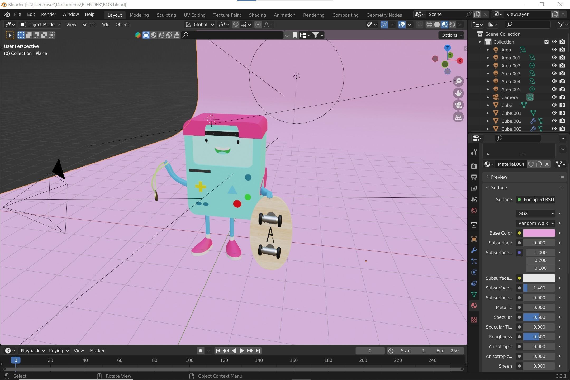The width and height of the screenshot is (570, 380).
Task: Click the Blender logo menu icon
Action: click(x=7, y=14)
